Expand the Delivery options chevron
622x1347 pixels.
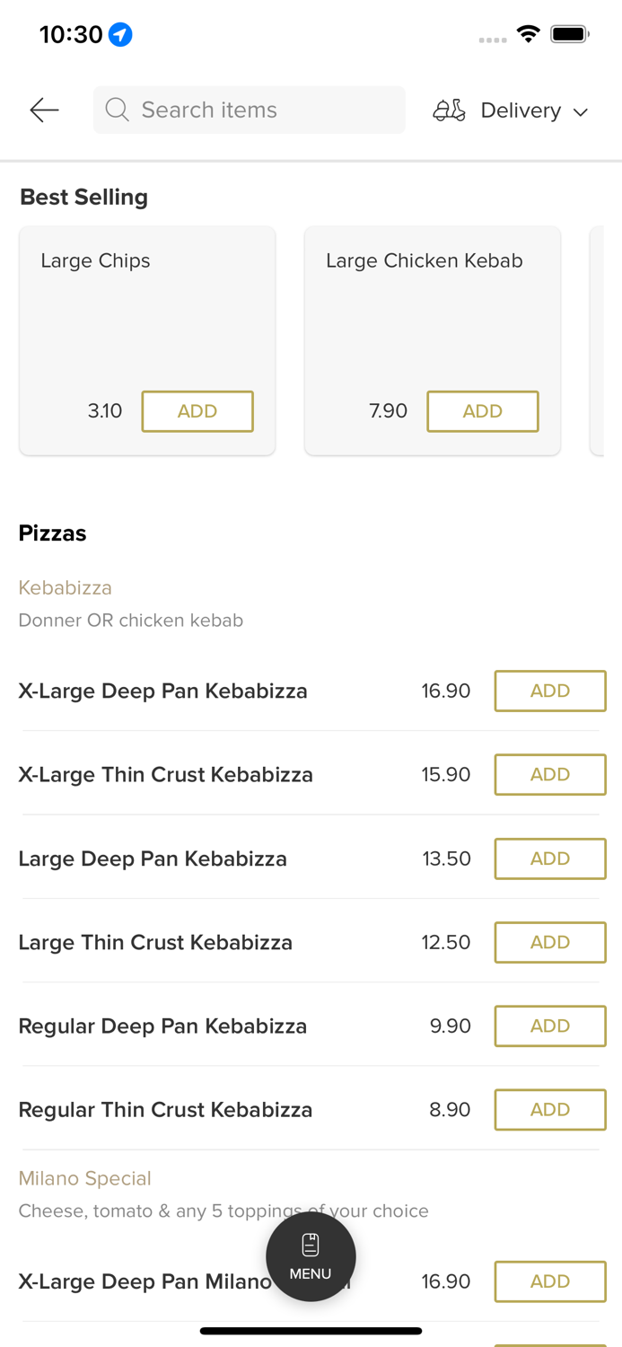581,111
